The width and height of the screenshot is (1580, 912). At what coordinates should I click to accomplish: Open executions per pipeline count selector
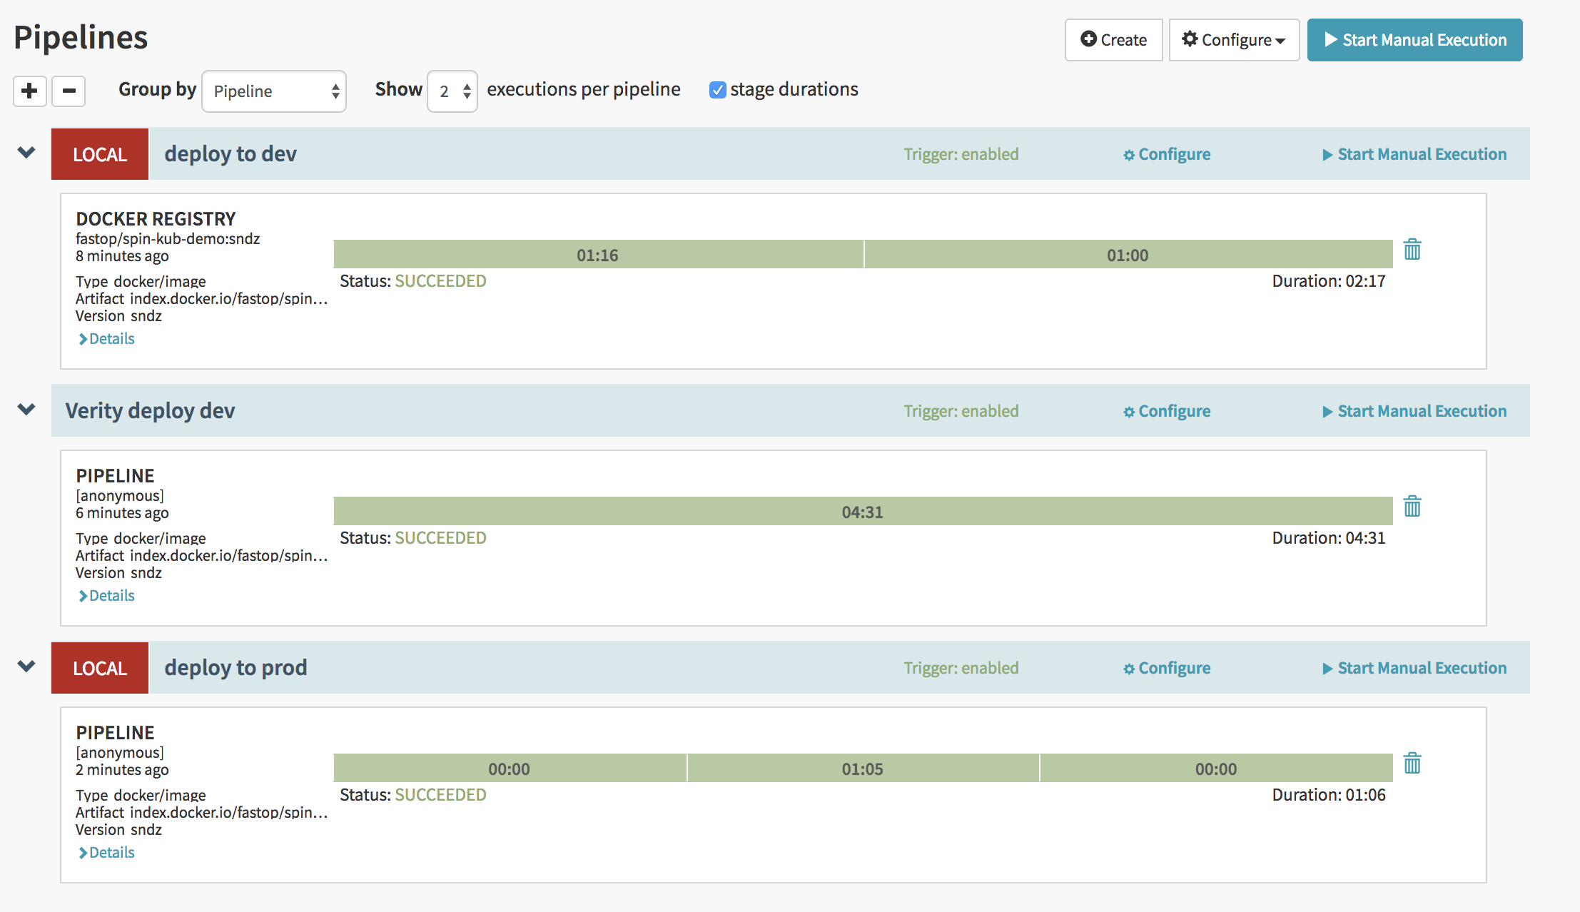[x=452, y=91]
